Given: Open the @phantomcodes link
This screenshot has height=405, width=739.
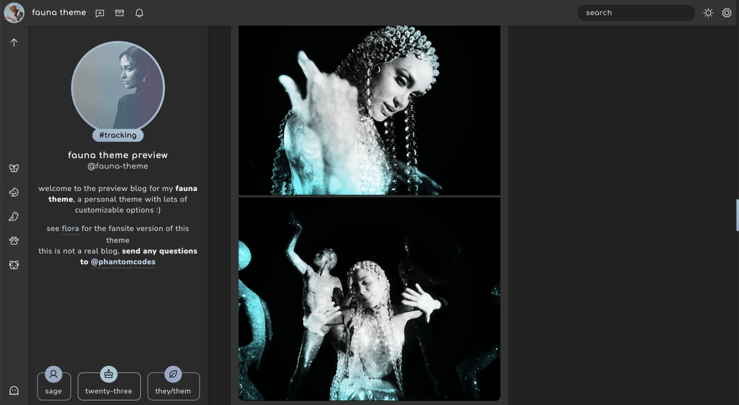Looking at the screenshot, I should pos(123,262).
